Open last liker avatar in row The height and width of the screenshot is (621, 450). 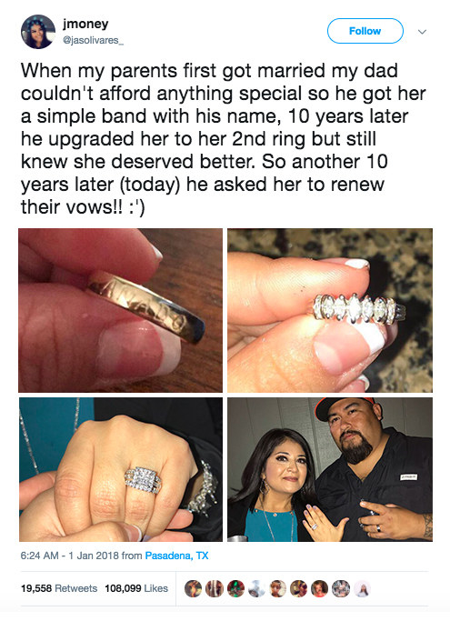362,588
